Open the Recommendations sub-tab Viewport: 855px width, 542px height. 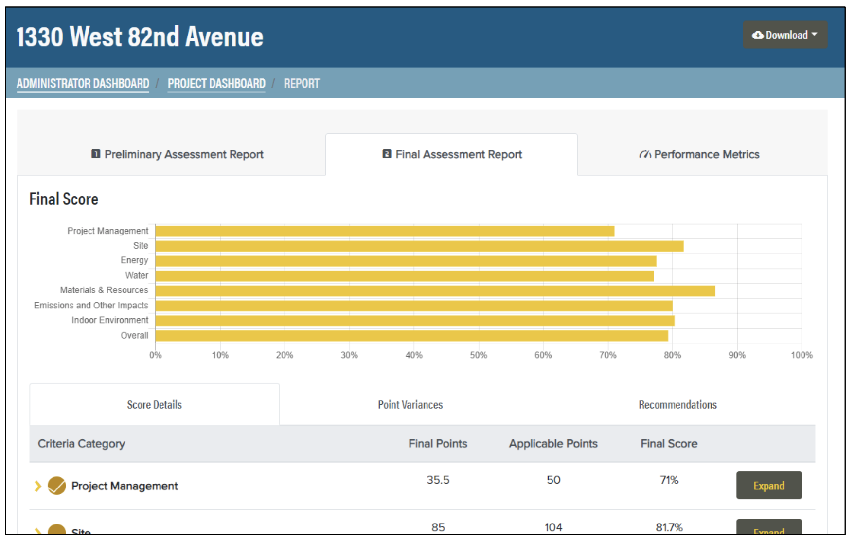coord(677,405)
